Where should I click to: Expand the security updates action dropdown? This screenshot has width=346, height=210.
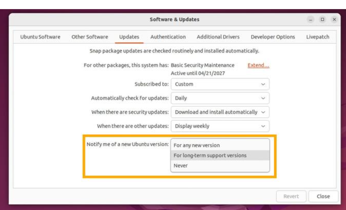tap(220, 112)
